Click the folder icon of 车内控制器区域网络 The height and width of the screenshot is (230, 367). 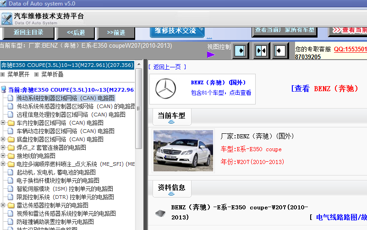11,123
